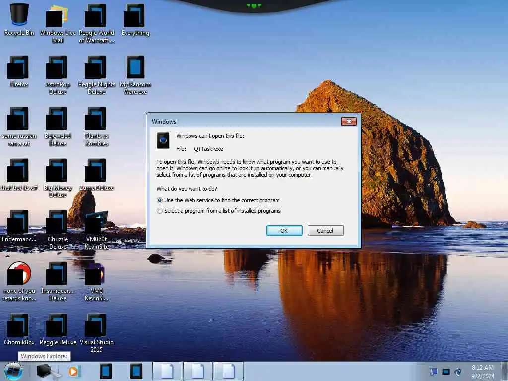Click the QTTask.exe file name text

[208, 149]
